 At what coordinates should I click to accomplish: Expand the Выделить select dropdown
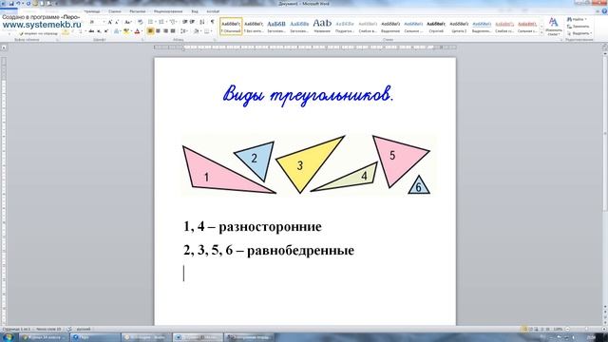pyautogui.click(x=579, y=33)
